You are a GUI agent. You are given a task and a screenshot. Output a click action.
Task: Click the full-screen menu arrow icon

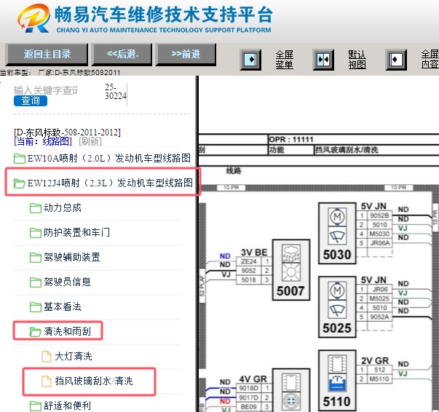pyautogui.click(x=250, y=60)
